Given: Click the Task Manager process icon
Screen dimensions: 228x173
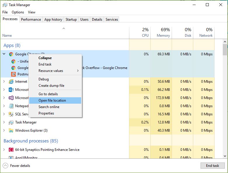Looking at the screenshot, I should (x=11, y=123).
